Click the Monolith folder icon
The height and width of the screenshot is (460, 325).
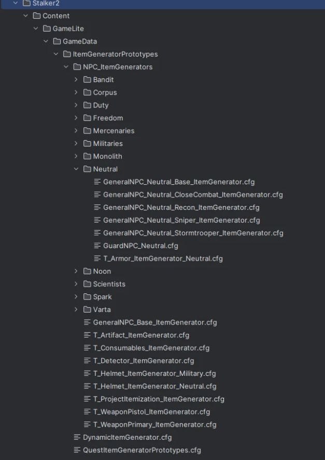87,156
